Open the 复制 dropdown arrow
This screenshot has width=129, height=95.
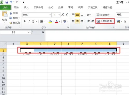19,18
